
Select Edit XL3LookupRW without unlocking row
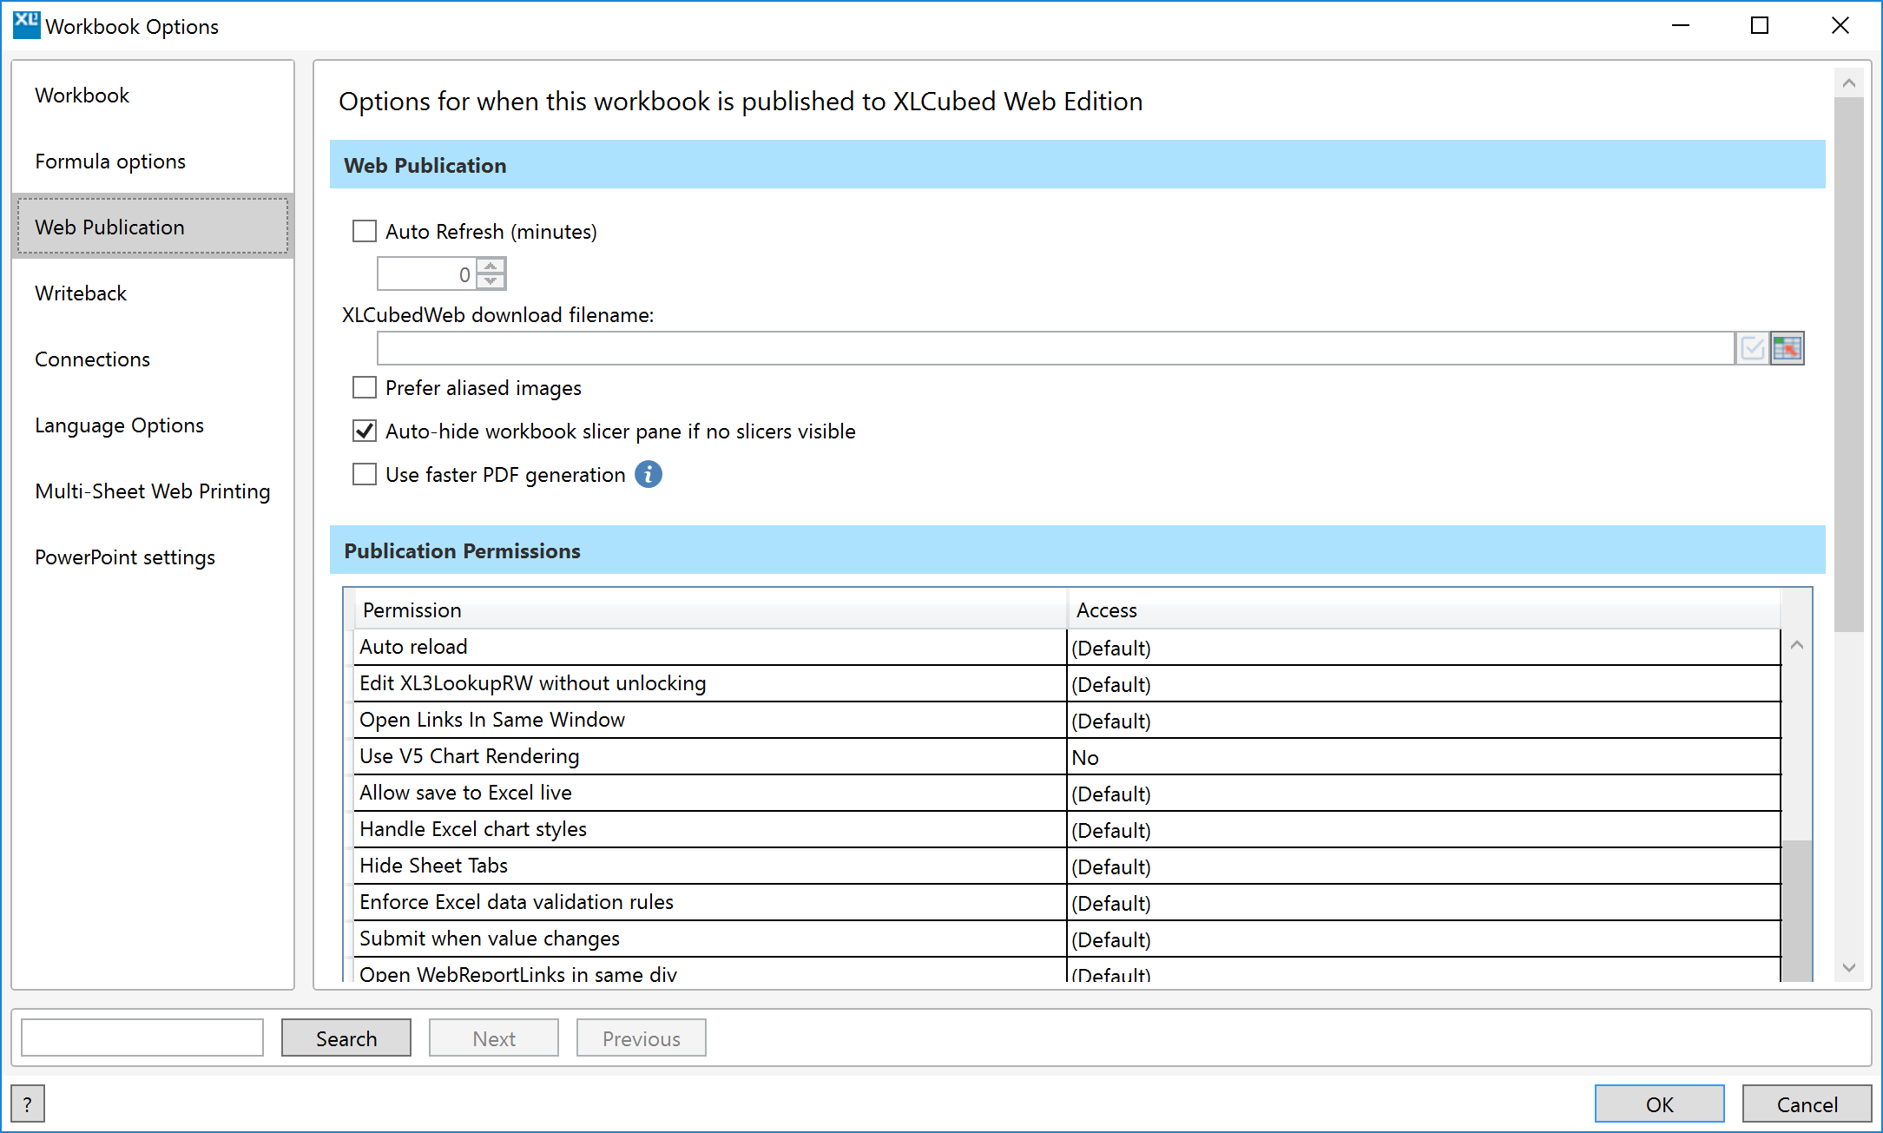coord(710,683)
